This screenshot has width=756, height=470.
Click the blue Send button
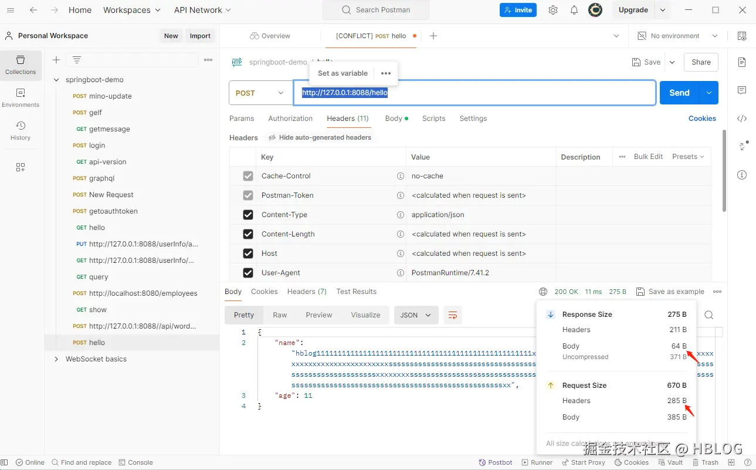[x=680, y=93]
